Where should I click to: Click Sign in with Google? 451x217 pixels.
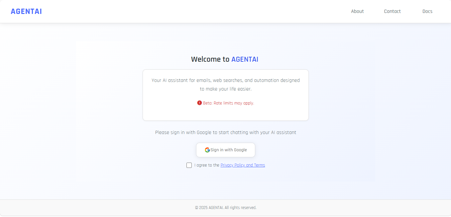pyautogui.click(x=226, y=150)
